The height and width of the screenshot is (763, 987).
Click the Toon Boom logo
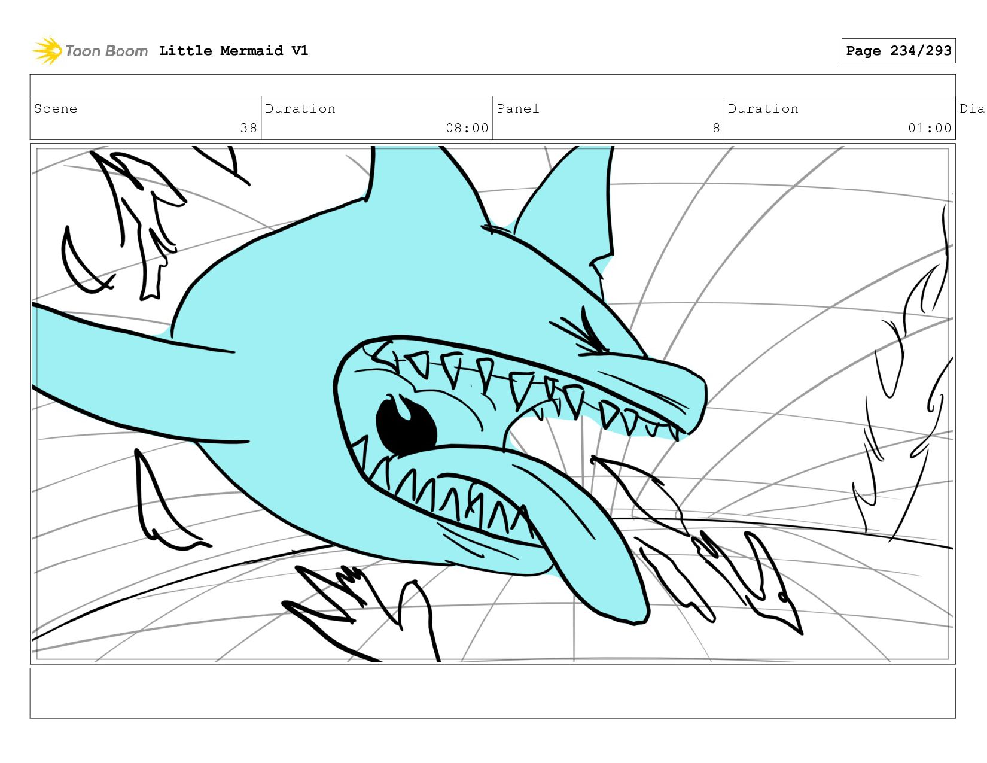click(x=90, y=51)
